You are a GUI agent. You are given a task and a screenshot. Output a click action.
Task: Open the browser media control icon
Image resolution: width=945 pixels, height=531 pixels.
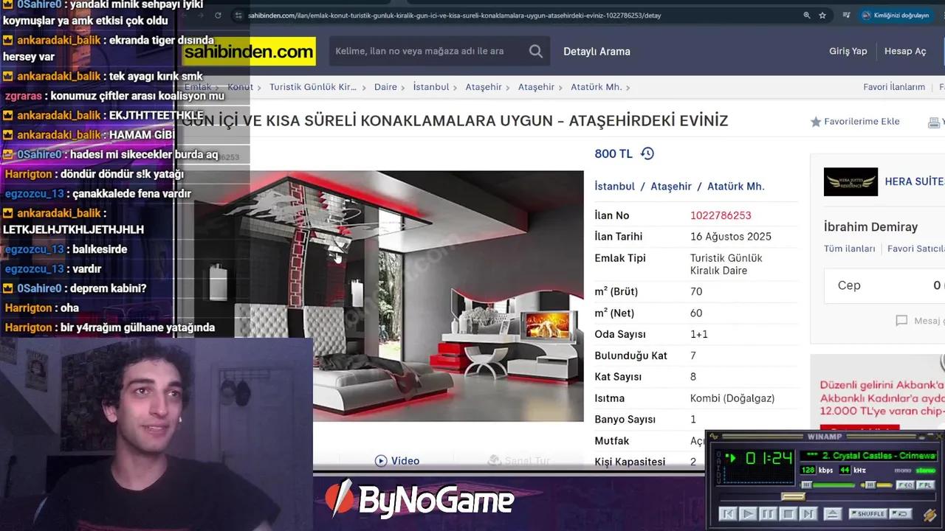846,15
